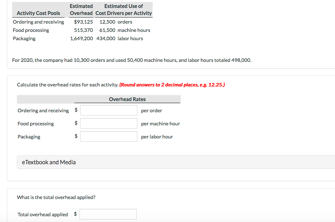Click the Food processing overhead rate input box
The image size is (335, 222).
(109, 123)
